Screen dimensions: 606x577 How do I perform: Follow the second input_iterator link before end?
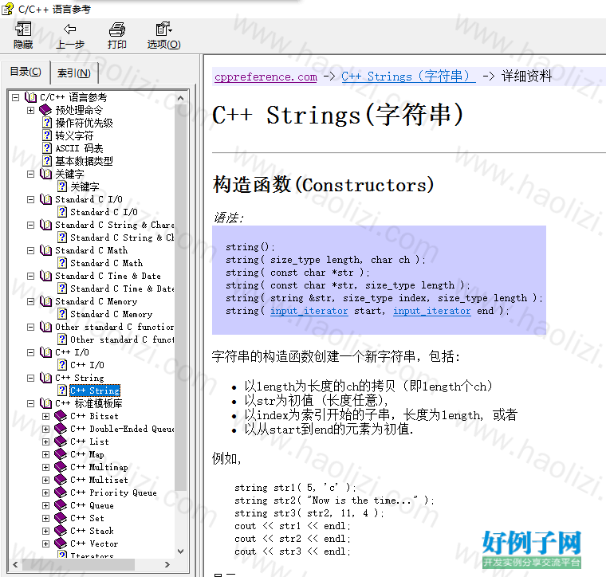431,311
